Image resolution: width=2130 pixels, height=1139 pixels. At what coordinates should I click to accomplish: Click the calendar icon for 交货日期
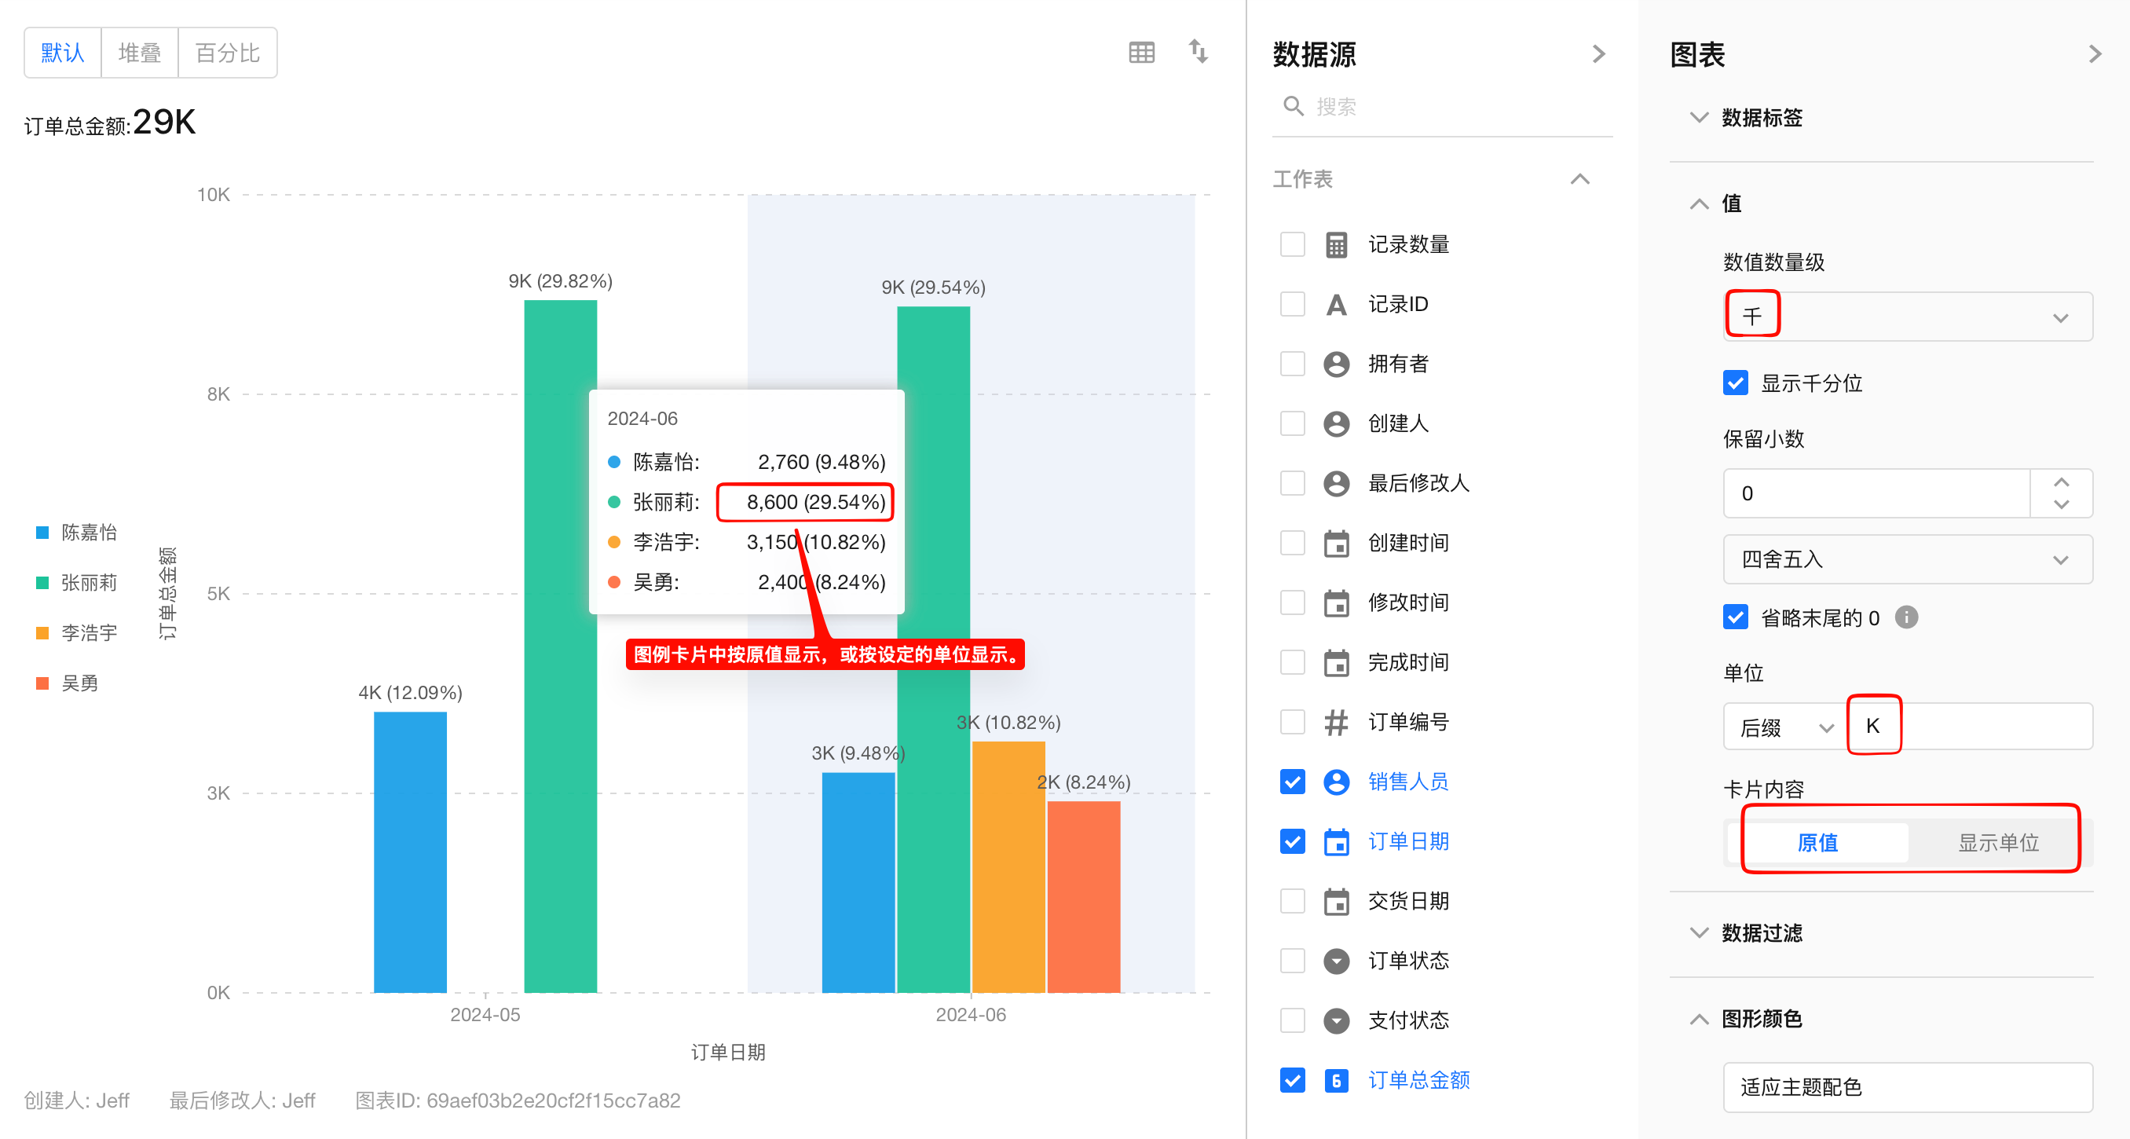click(x=1336, y=901)
